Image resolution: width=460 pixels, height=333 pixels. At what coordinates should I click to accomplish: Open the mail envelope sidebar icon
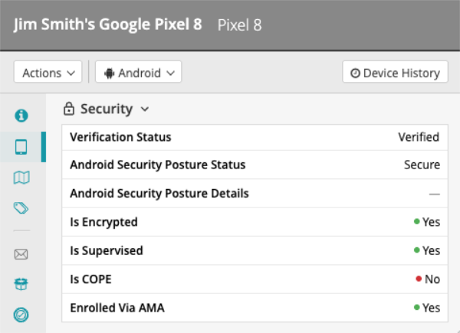(21, 254)
